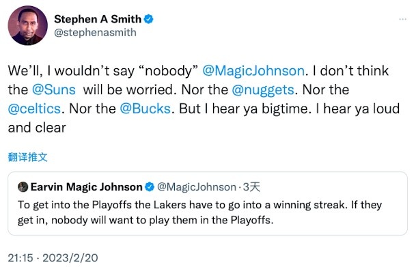Screen dimensions: 416x267
Task: Open the @nuggets mention link
Action: coord(263,90)
